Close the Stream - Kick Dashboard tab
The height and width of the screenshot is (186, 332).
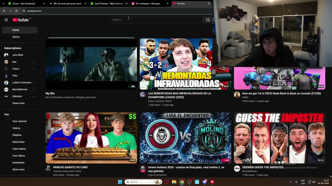tap(44, 4)
